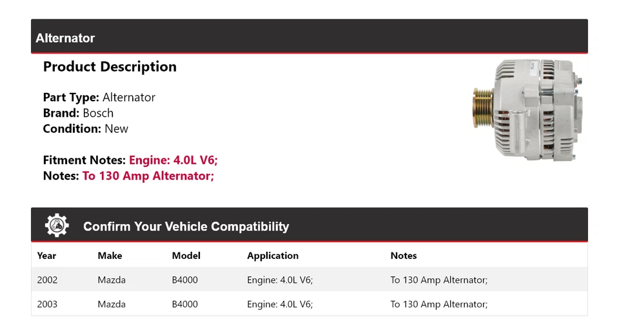This screenshot has width=619, height=335.
Task: Click the Product Description heading
Action: 110,66
